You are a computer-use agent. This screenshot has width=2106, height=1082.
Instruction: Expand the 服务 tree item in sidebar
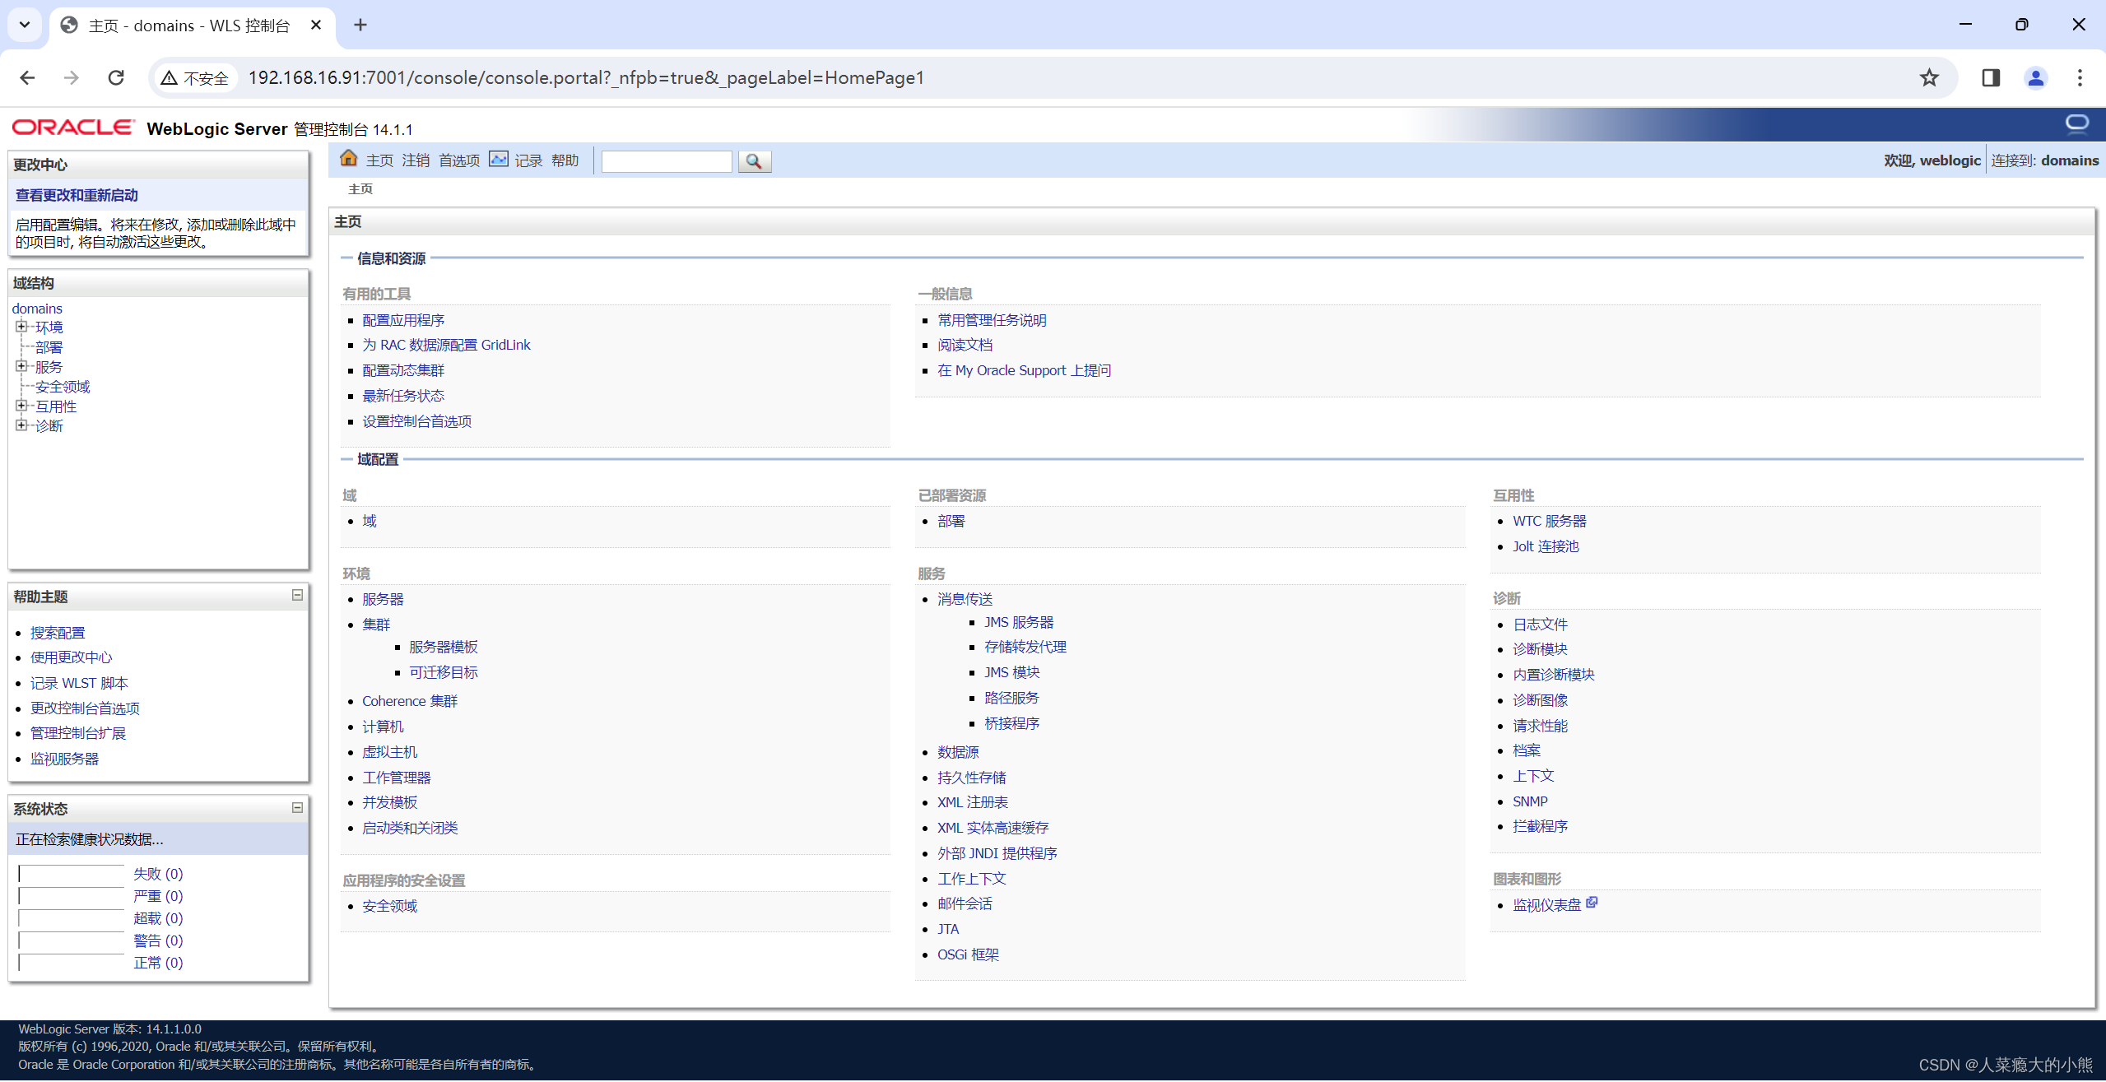(21, 367)
